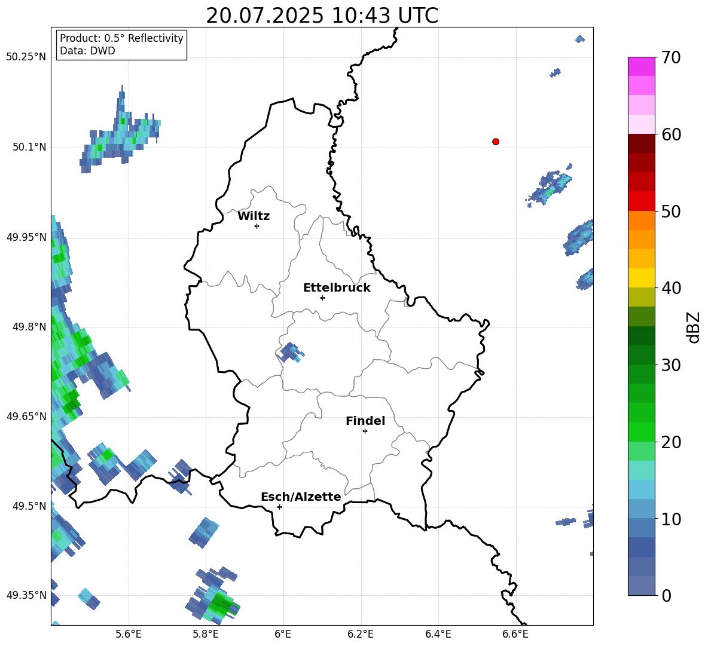Click the 5.8°E longitude label
Viewport: 708px width, 646px height.
206,634
